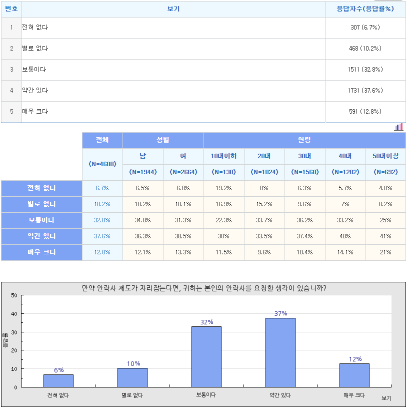Click the '50대이상' column header

pyautogui.click(x=385, y=156)
